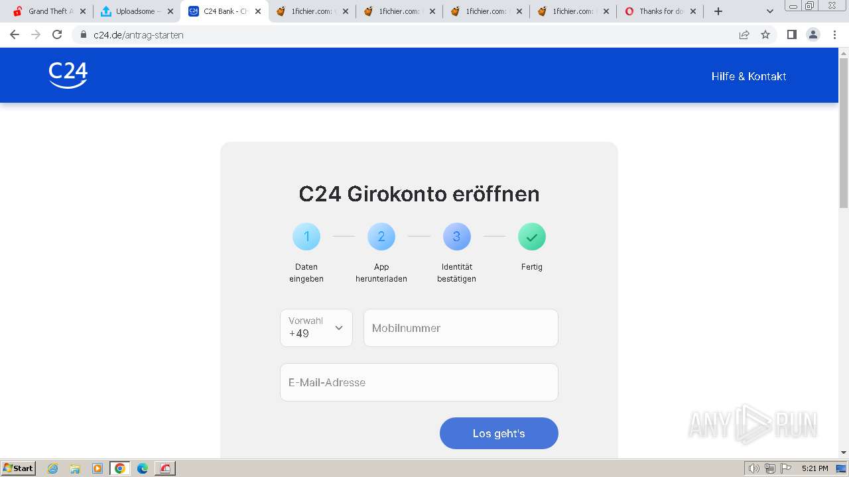Open the tab search chevron
Screen dimensions: 849x477
pos(770,11)
